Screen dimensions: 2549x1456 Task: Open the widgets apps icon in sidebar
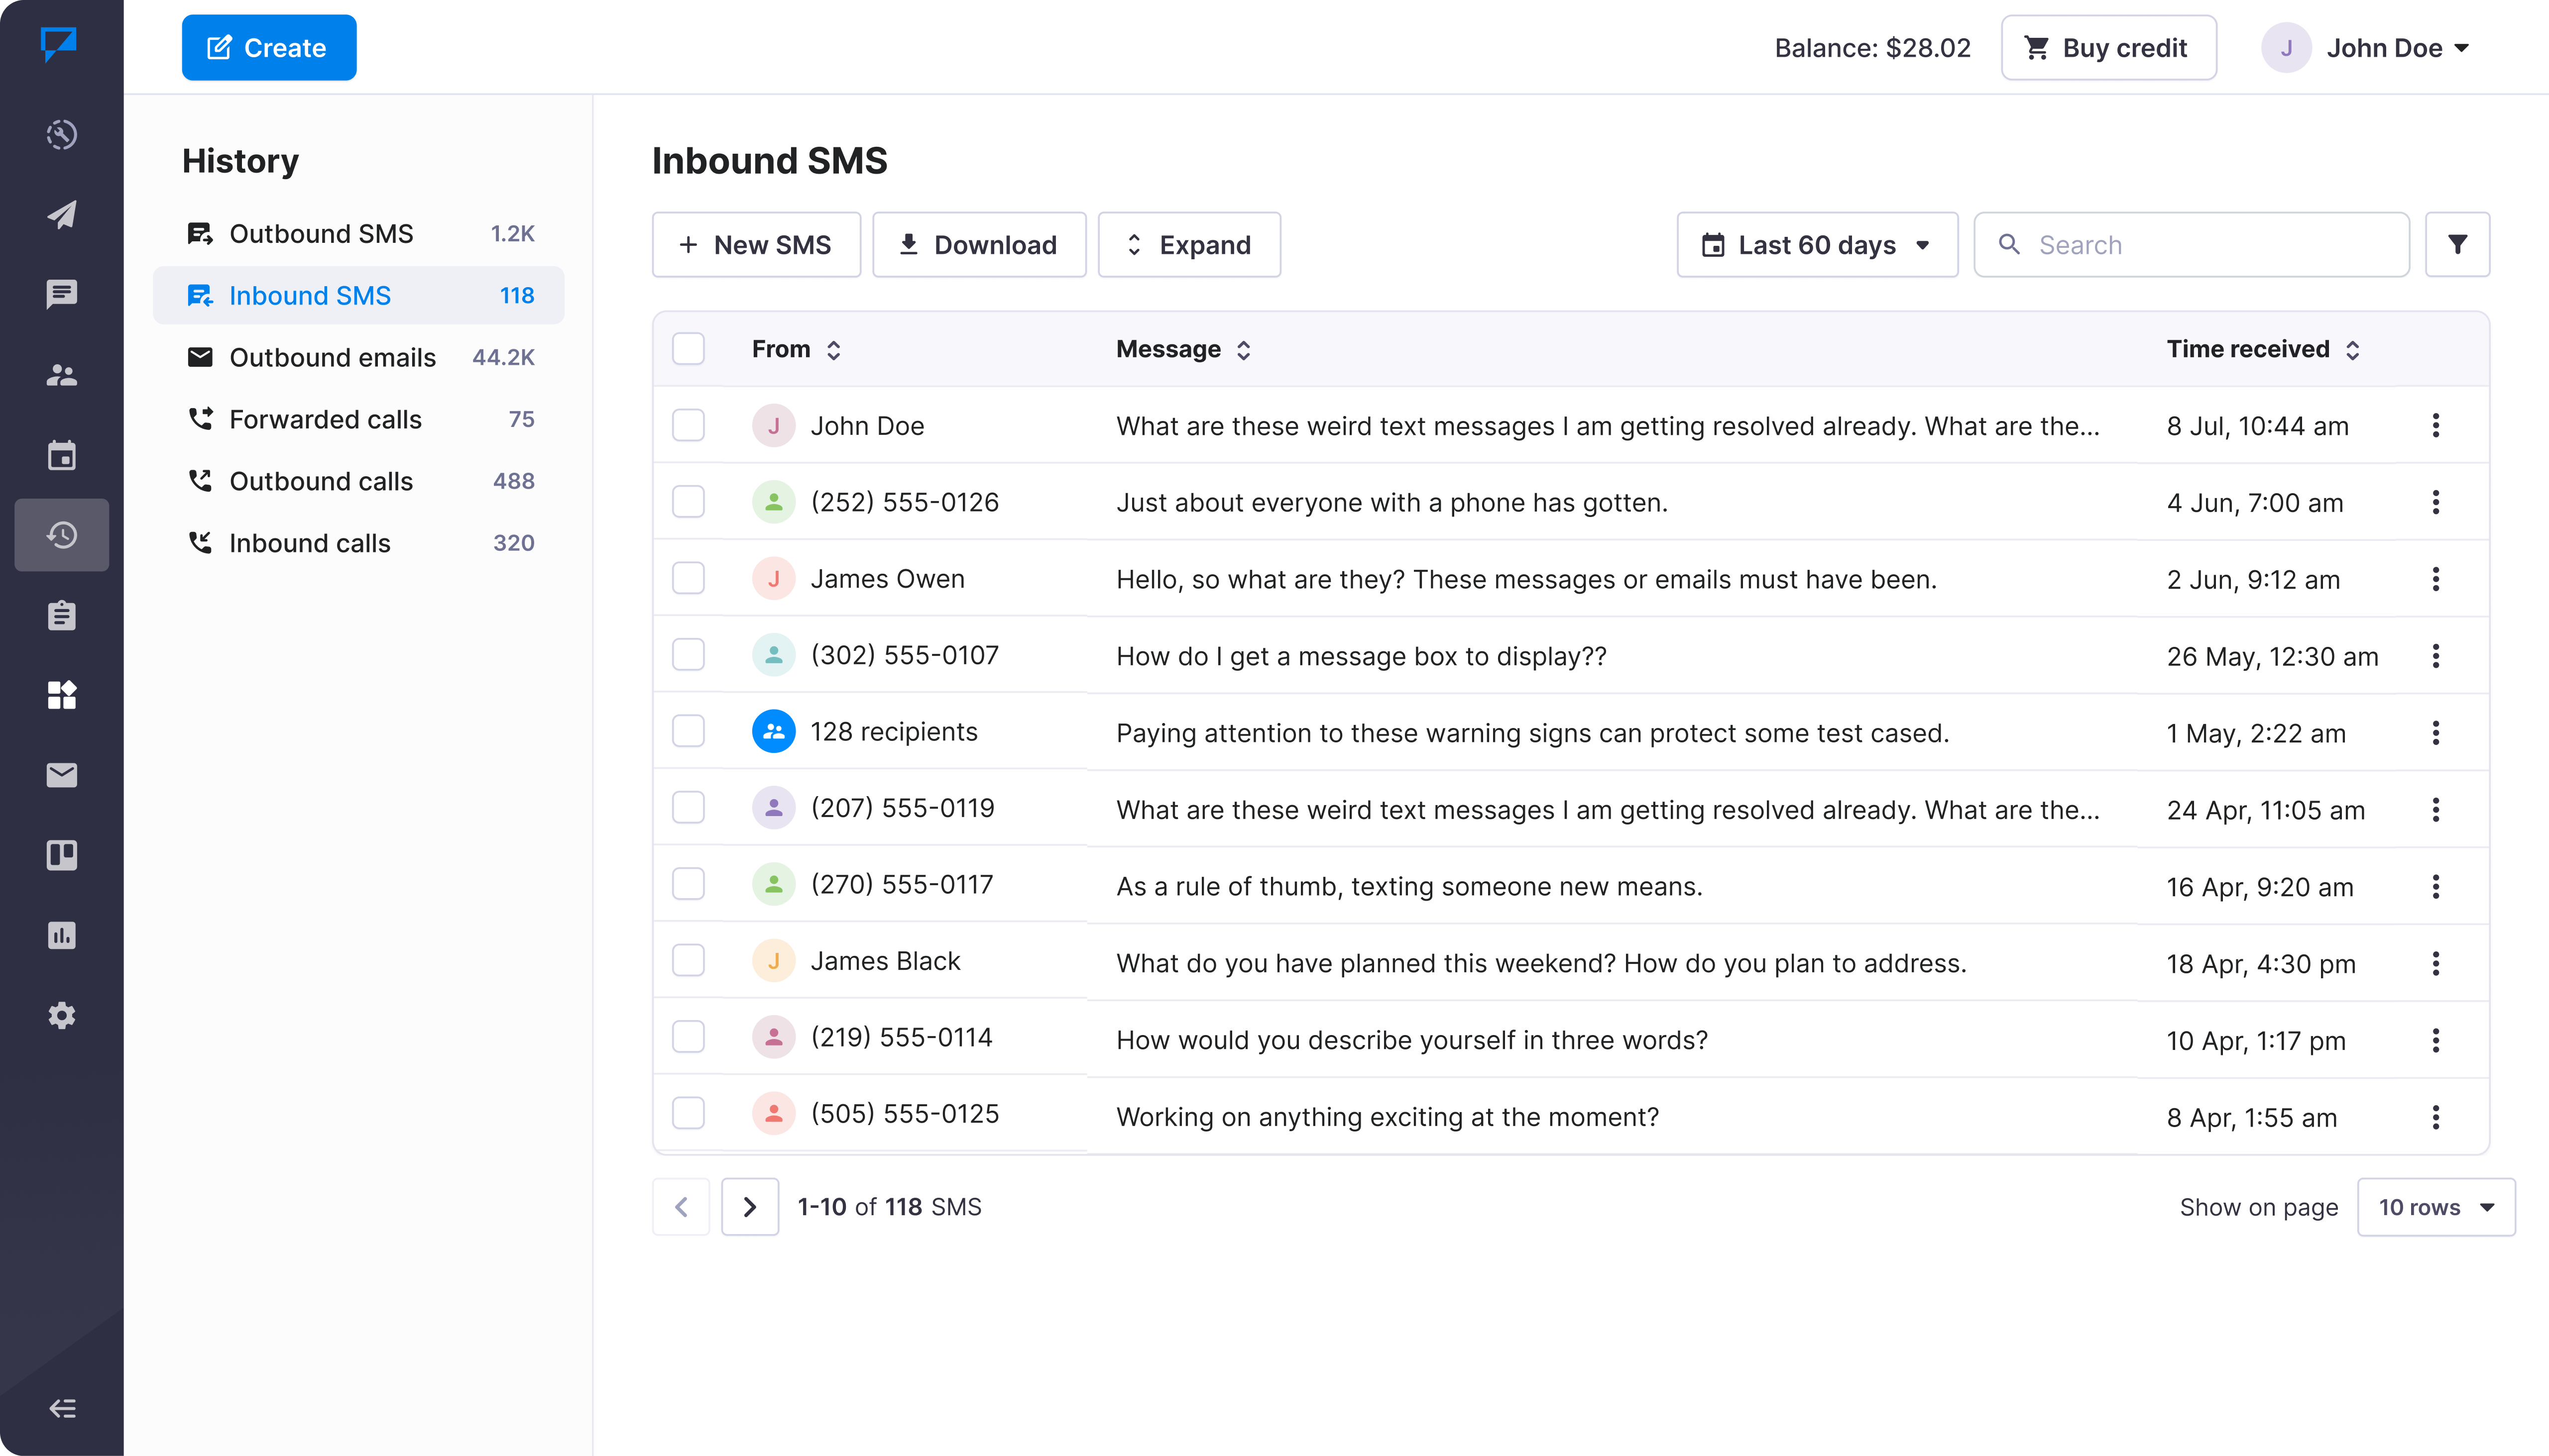(62, 695)
